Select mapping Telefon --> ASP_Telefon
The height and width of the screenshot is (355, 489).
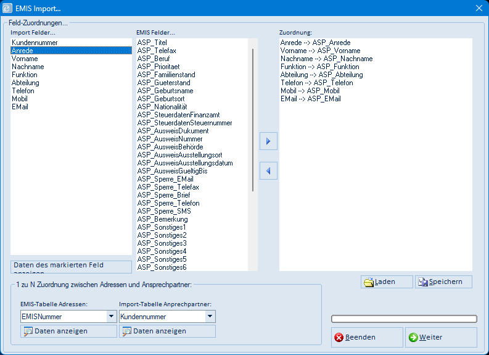376,83
